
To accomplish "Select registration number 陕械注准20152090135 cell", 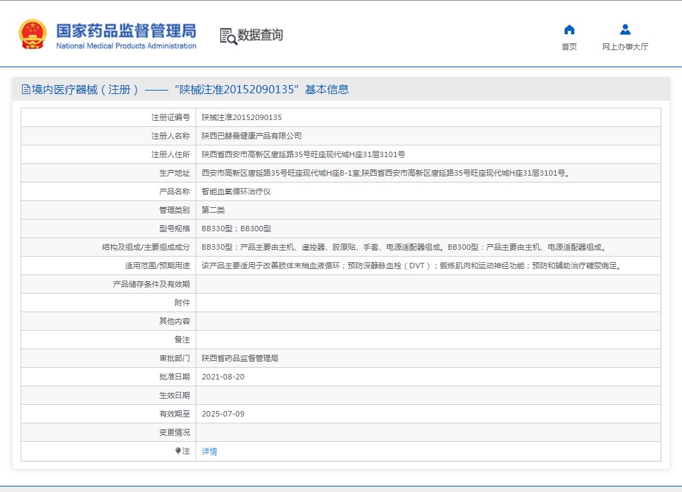I will point(242,117).
